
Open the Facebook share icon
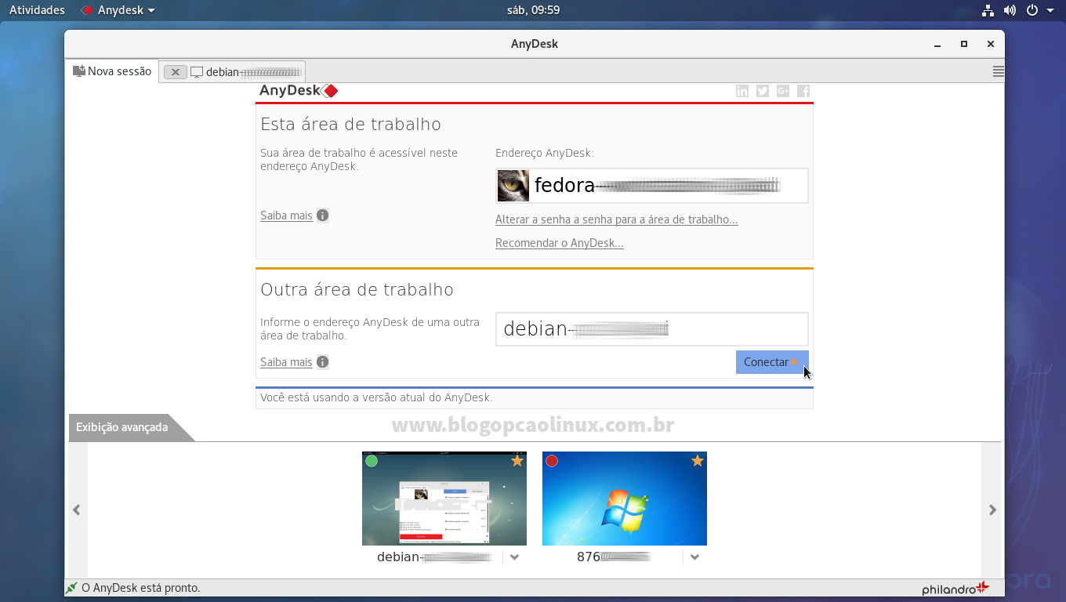tap(803, 91)
